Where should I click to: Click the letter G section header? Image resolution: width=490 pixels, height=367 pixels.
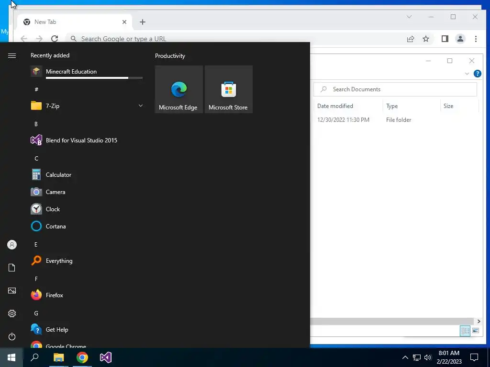click(36, 313)
